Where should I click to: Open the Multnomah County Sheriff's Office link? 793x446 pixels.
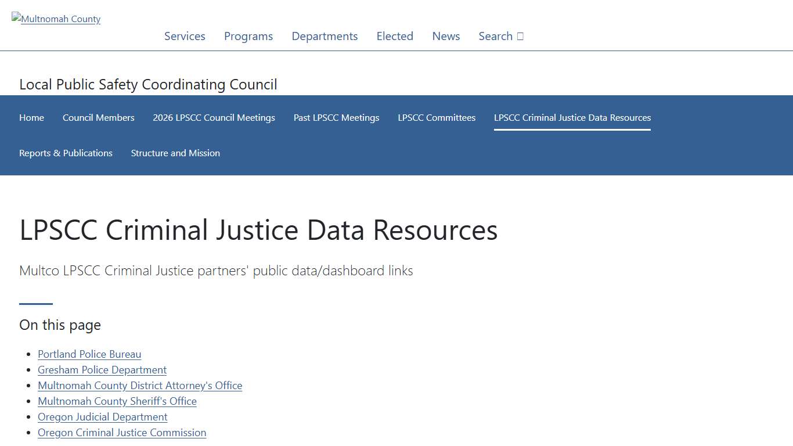click(x=117, y=401)
